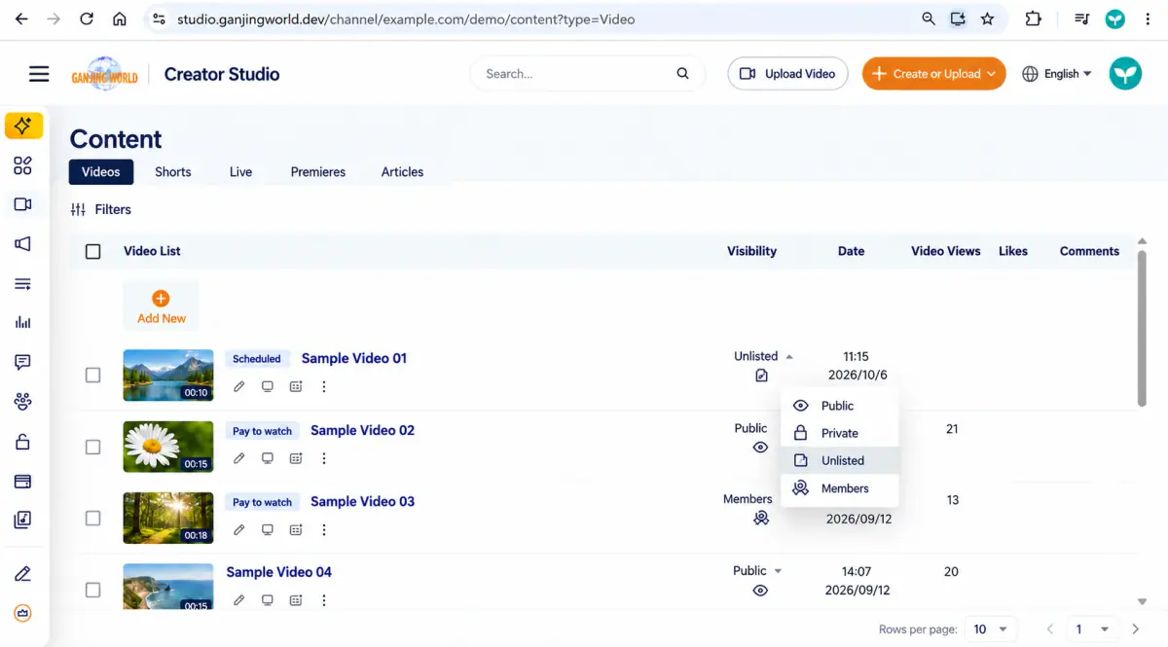Click the GanJing World logo

[x=105, y=75]
